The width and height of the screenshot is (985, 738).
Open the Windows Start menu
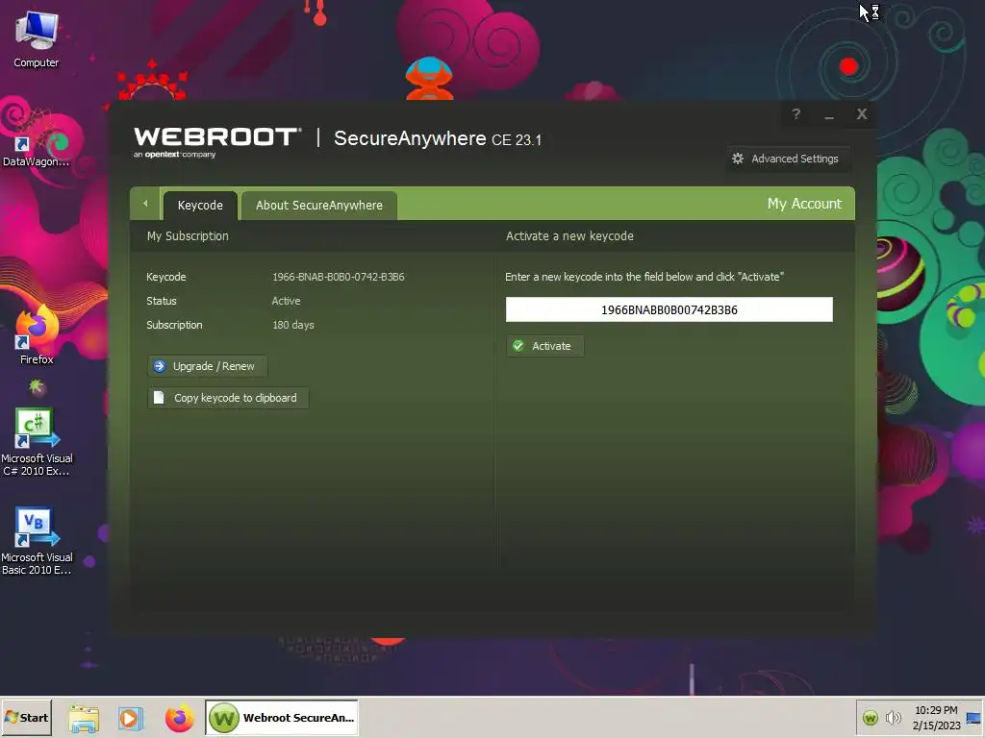[x=26, y=718]
